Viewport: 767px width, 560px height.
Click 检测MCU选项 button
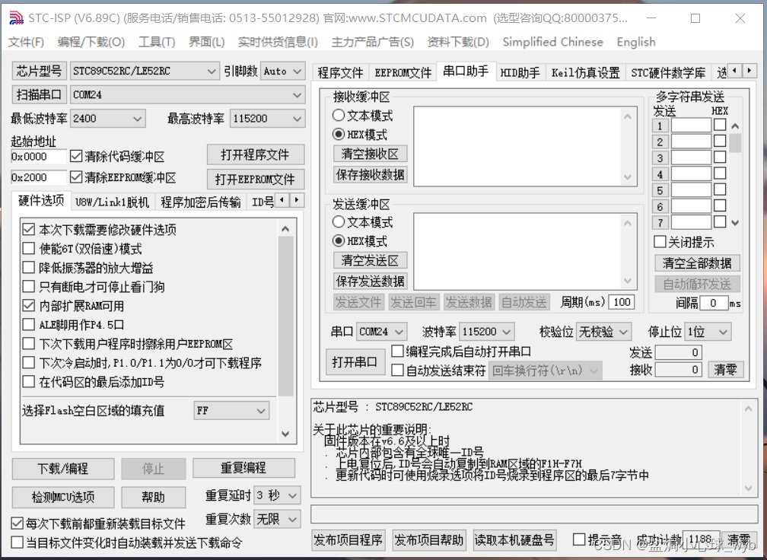63,498
